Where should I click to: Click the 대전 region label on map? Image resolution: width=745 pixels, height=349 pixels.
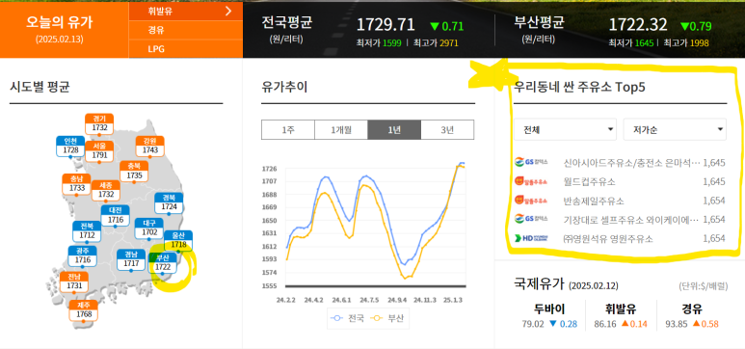pos(116,216)
